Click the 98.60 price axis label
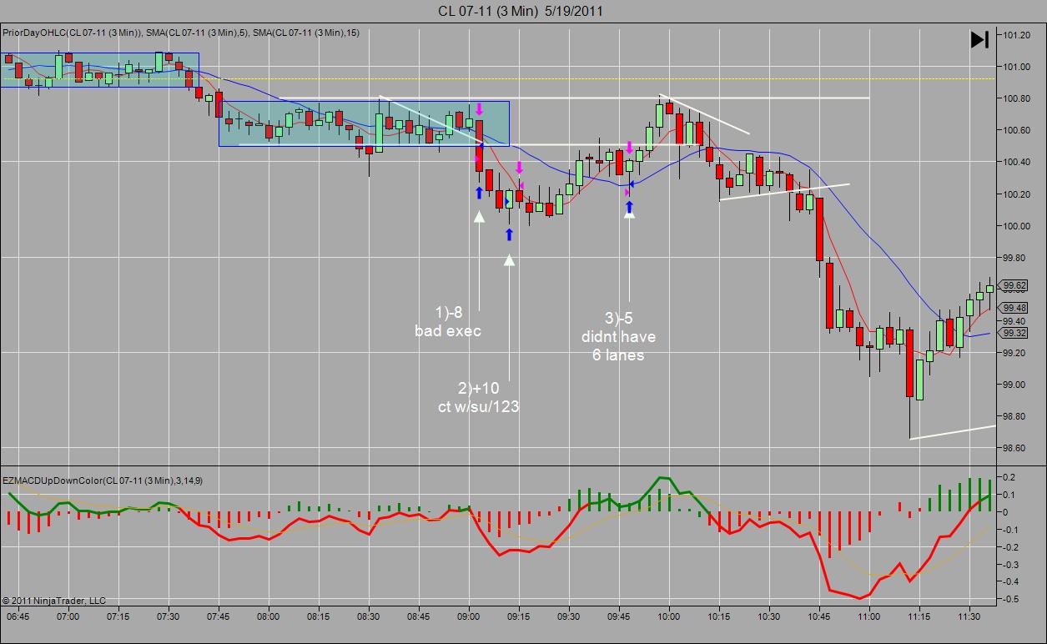The image size is (1047, 644). [x=1015, y=448]
